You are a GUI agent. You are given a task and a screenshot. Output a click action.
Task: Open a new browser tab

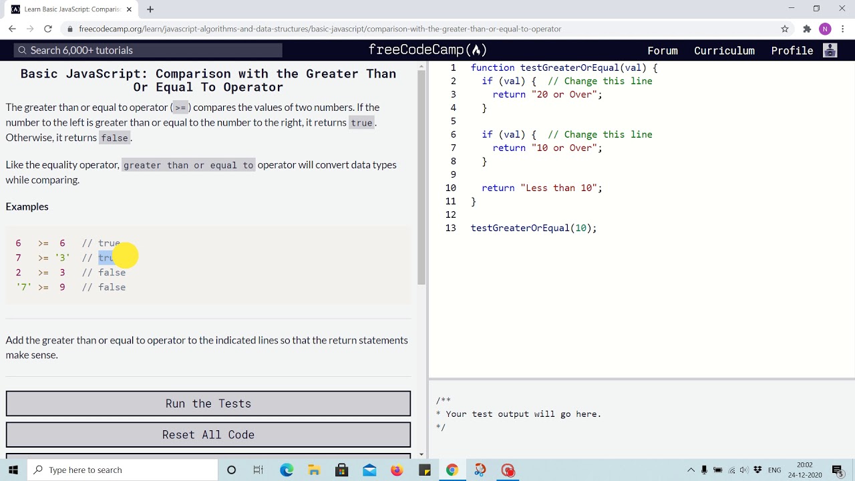[x=150, y=9]
